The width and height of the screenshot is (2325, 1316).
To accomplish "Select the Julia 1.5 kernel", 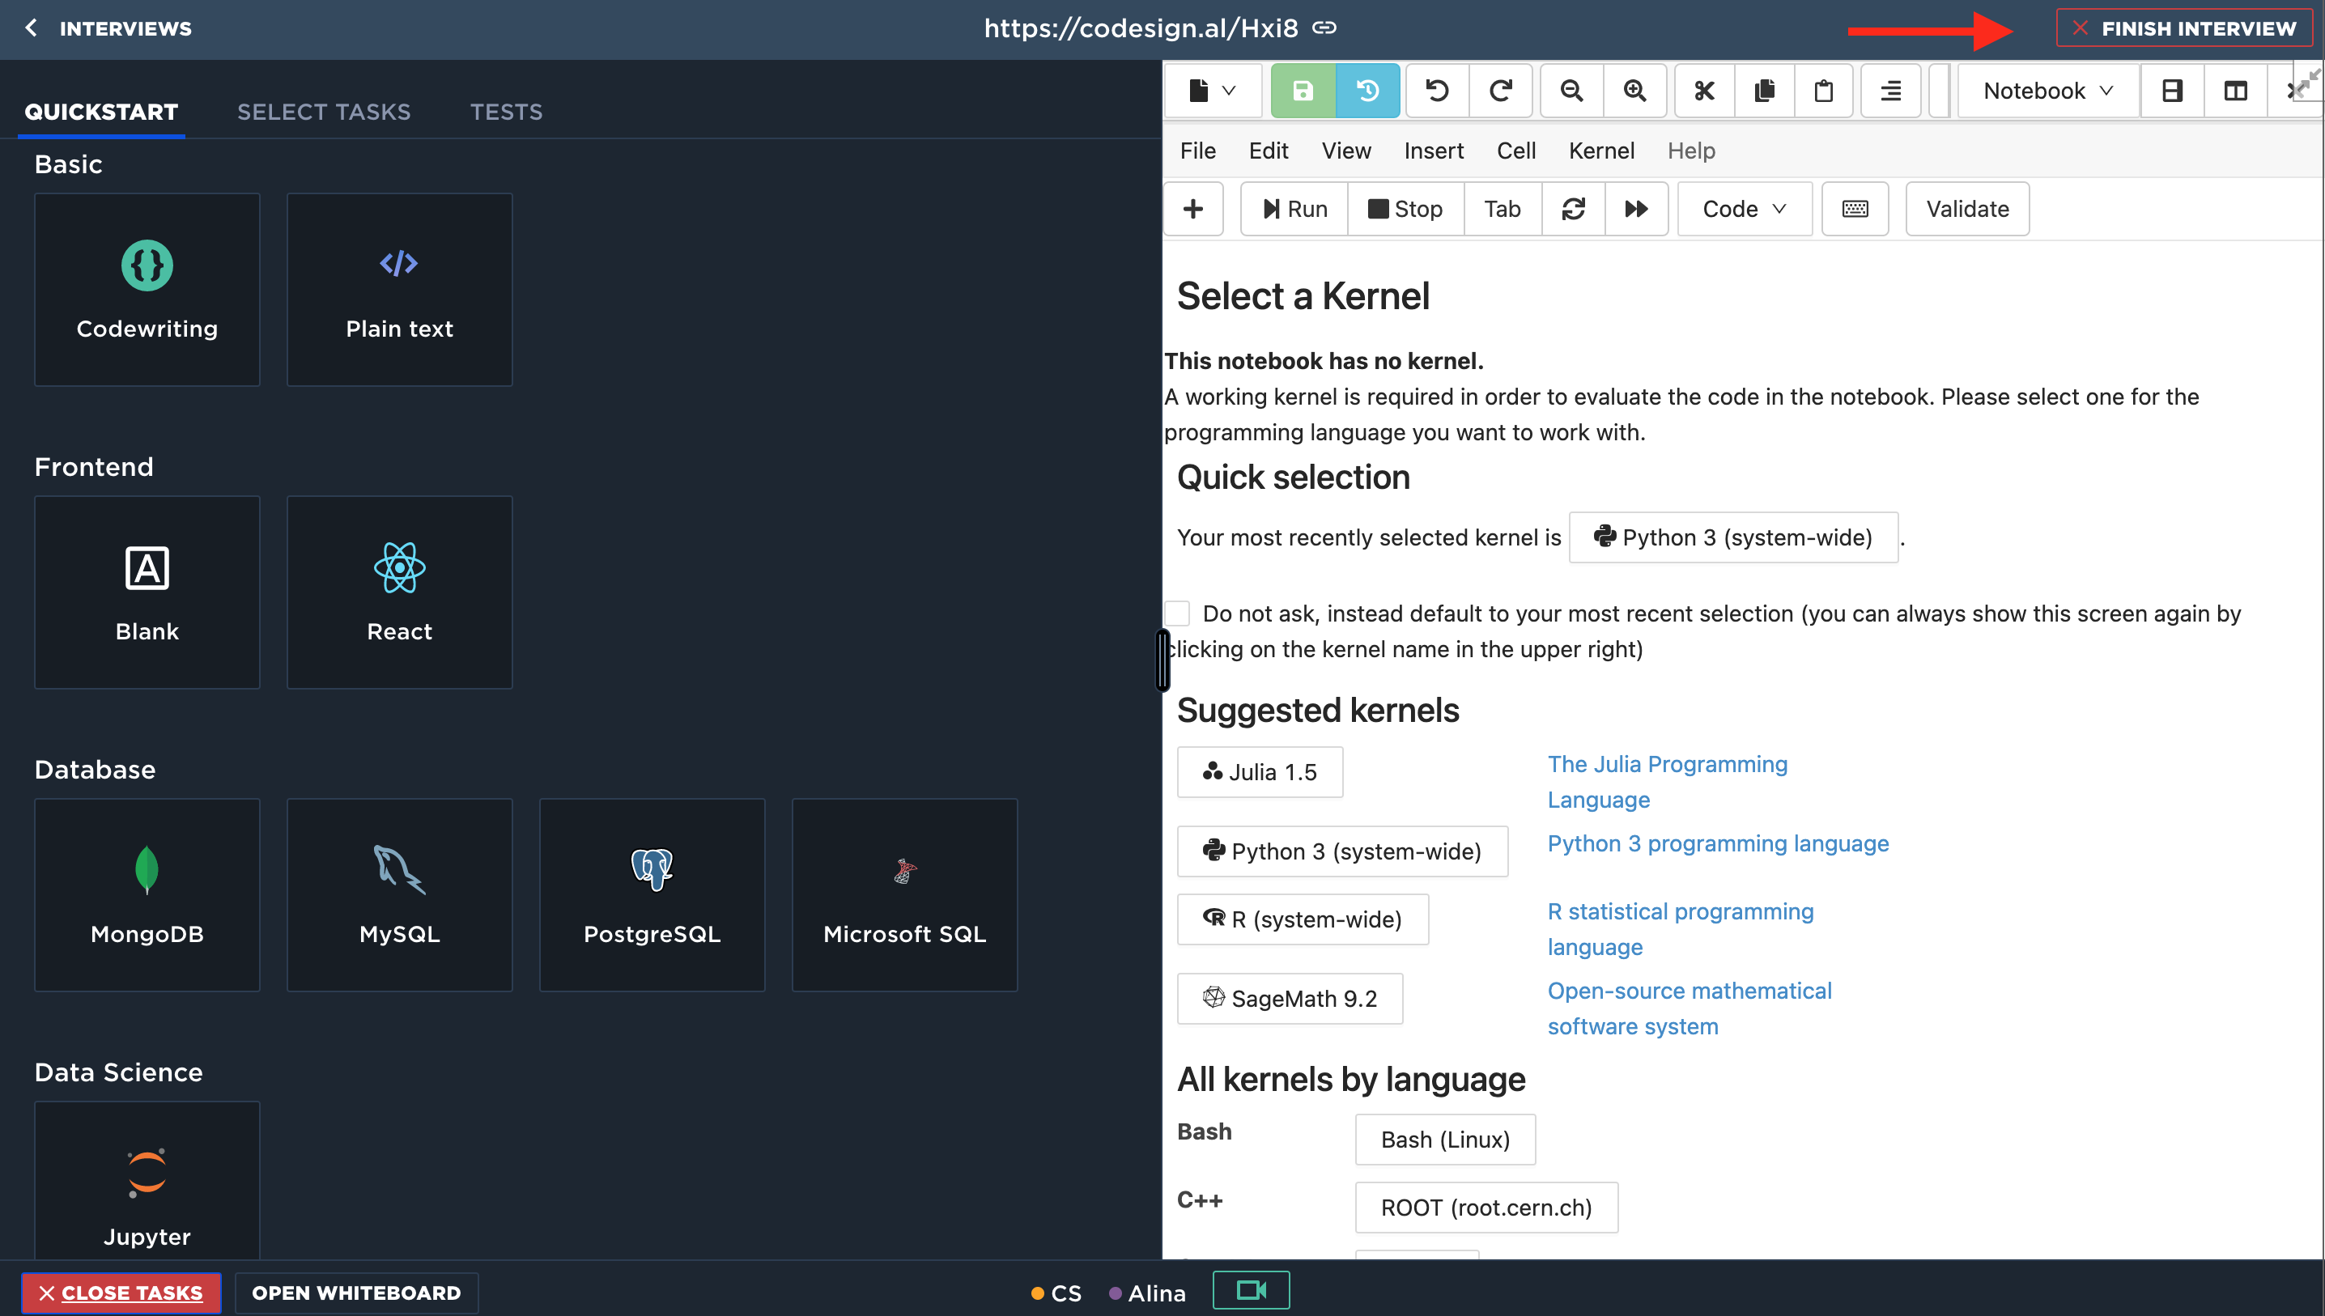I will click(1259, 772).
